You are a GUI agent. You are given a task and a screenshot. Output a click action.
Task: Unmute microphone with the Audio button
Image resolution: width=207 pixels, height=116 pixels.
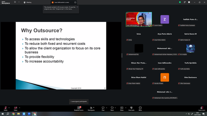click(5, 108)
